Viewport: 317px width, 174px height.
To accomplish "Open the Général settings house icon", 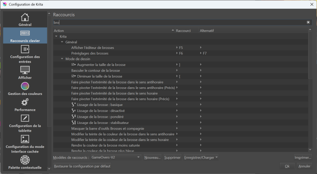I will [x=25, y=17].
